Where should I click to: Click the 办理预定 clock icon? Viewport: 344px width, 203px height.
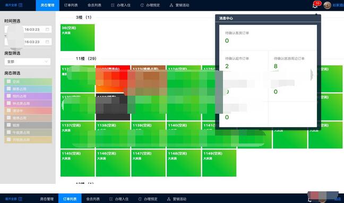point(142,5)
